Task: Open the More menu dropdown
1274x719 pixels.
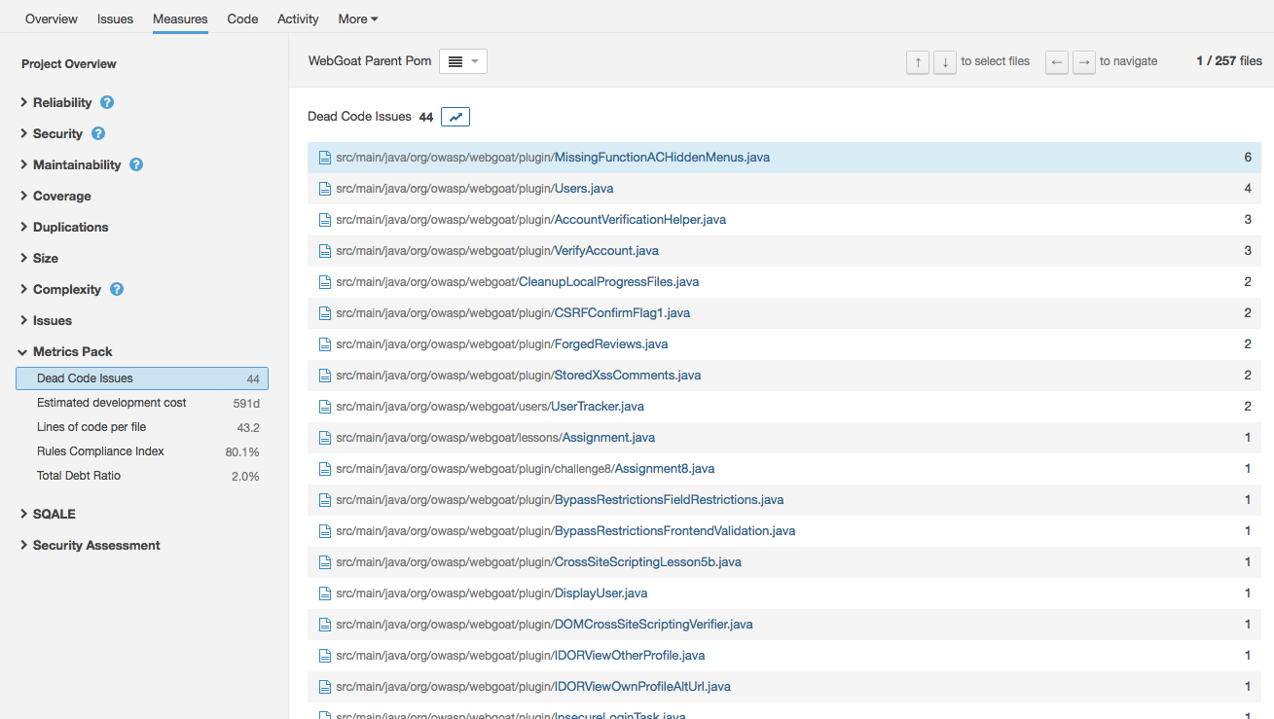Action: pyautogui.click(x=357, y=18)
